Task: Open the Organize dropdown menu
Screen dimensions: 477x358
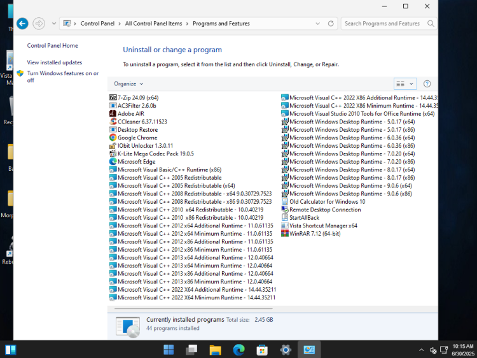Action: tap(128, 84)
